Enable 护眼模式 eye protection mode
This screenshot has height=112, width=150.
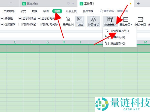pos(93,19)
